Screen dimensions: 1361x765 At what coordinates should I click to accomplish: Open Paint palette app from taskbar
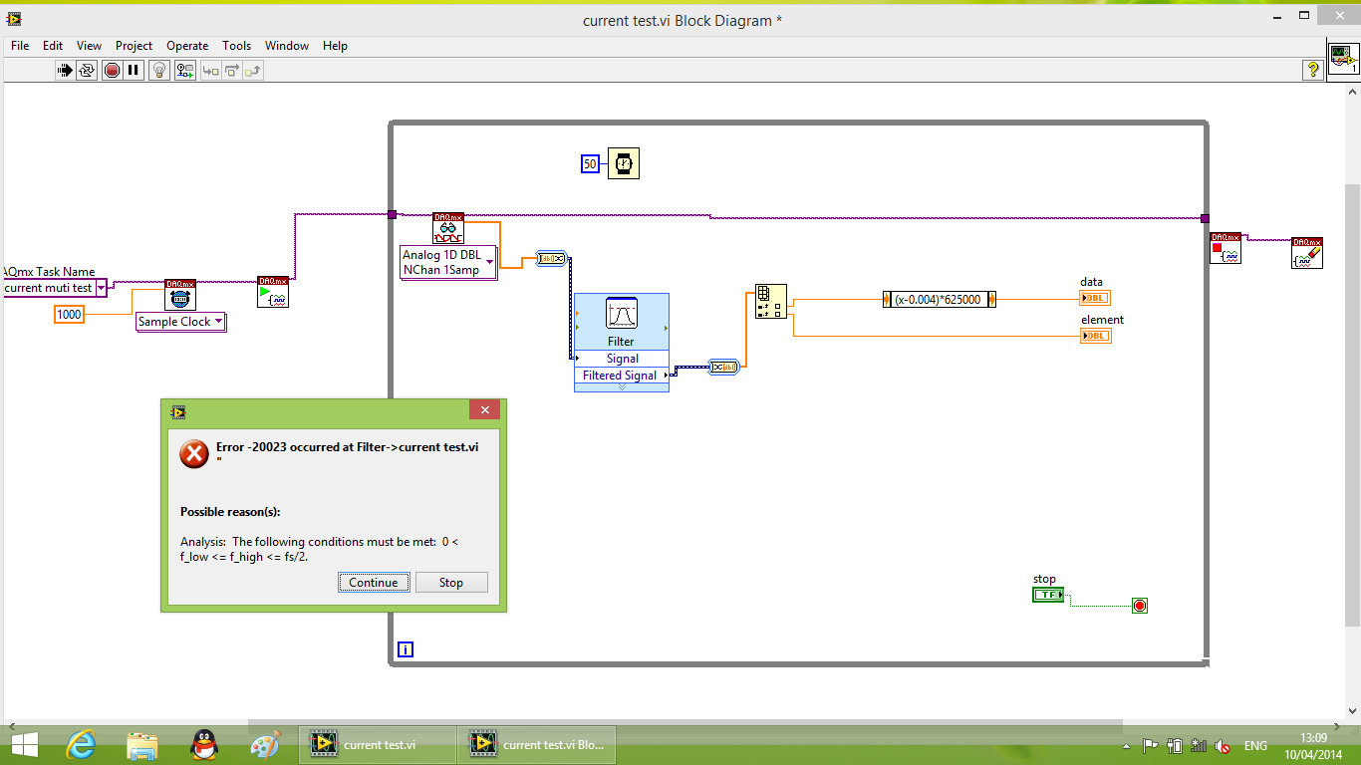coord(265,744)
